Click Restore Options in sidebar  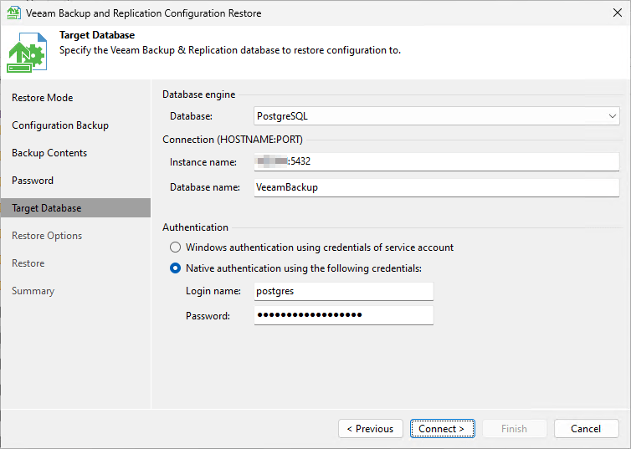pyautogui.click(x=47, y=236)
